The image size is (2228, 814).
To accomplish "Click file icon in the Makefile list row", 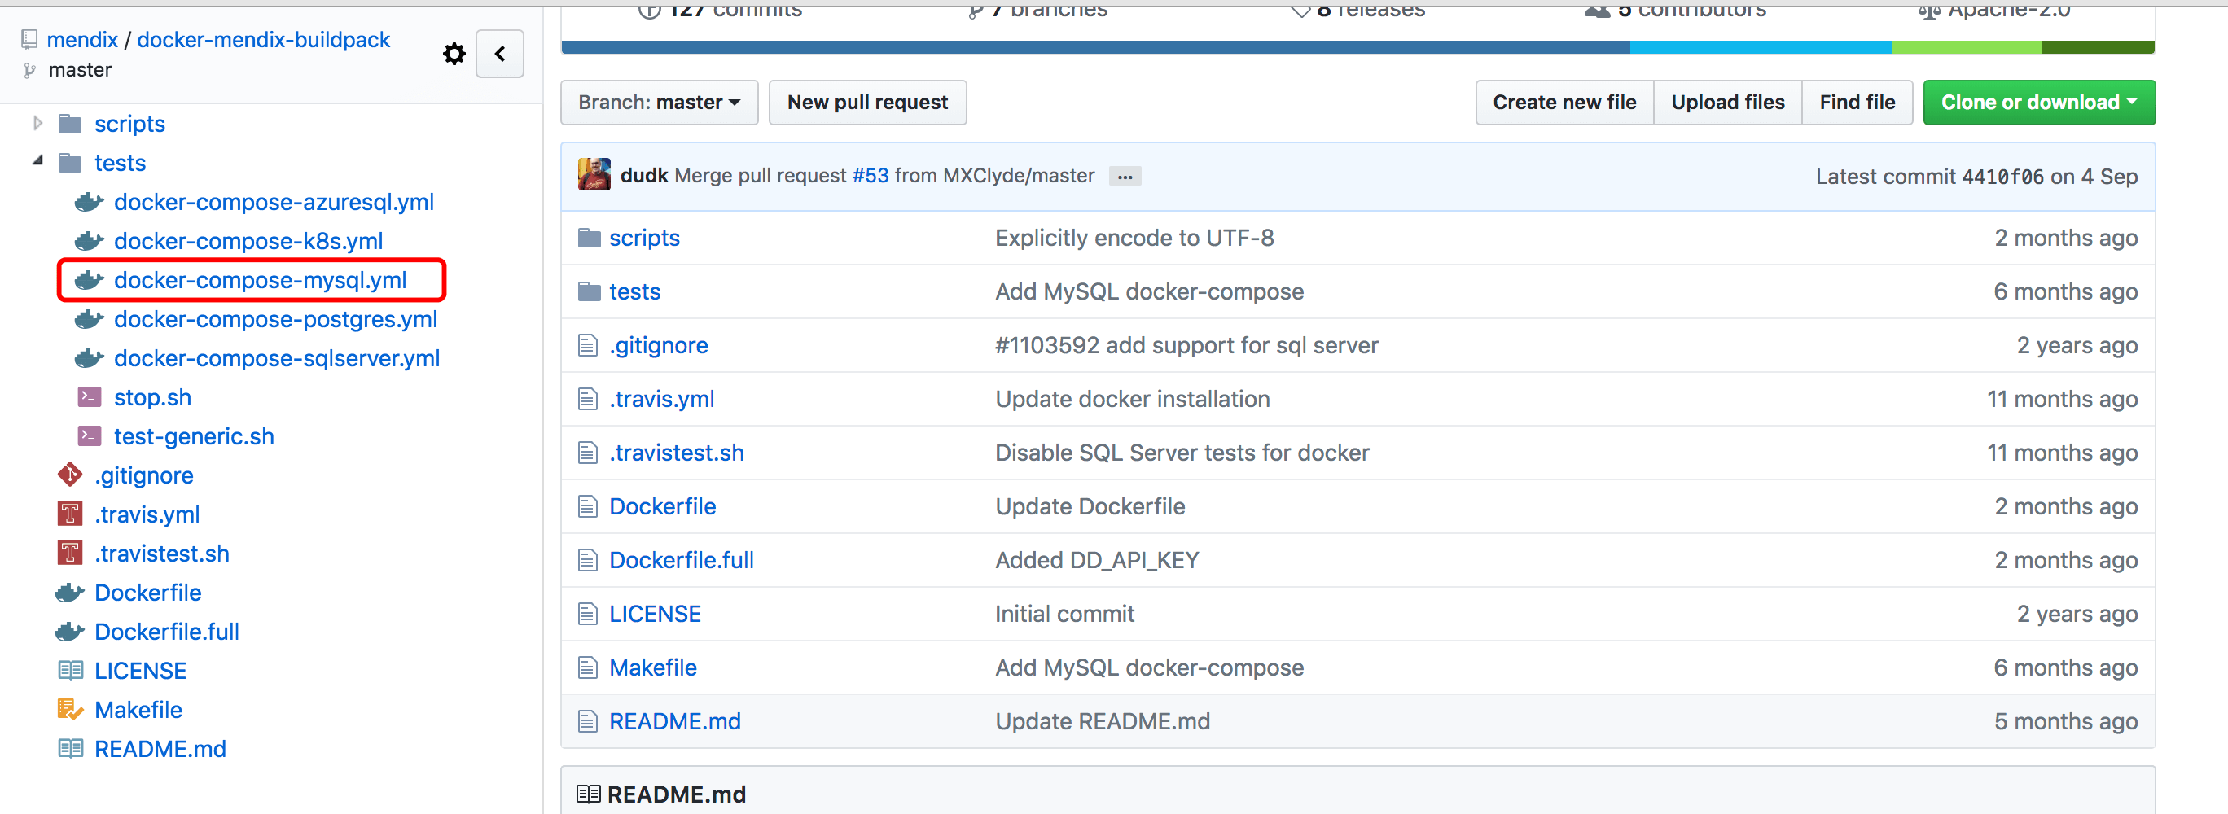I will pyautogui.click(x=588, y=667).
